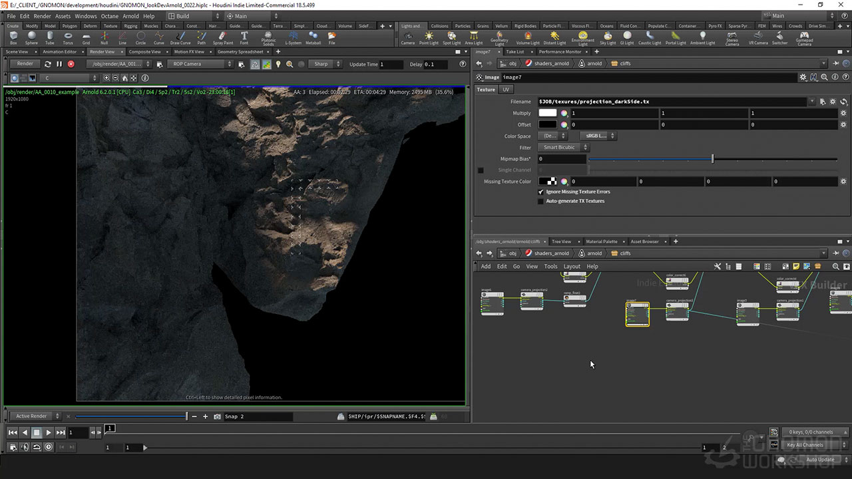
Task: Click the search magnifier in network editor toolbar
Action: (x=836, y=266)
